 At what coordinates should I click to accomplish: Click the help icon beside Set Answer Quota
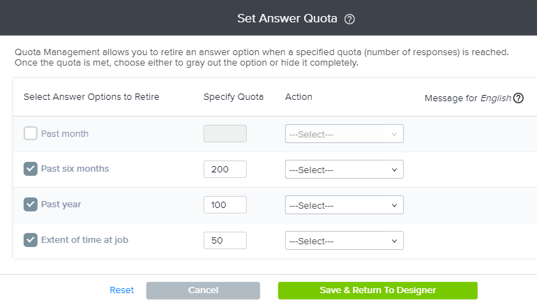coord(350,19)
